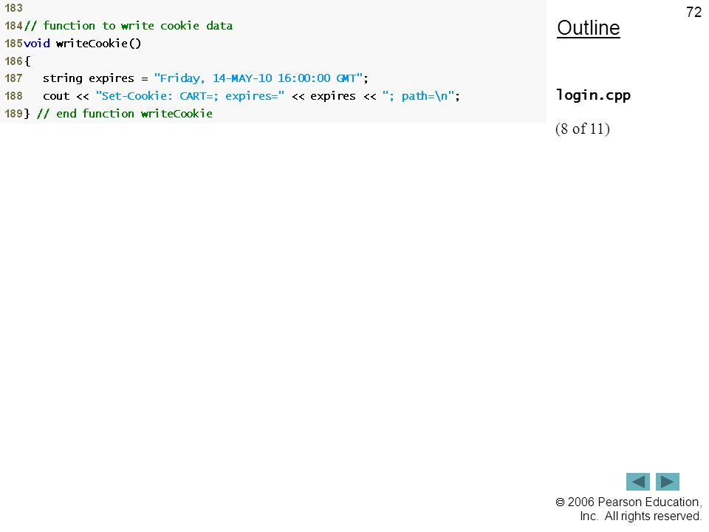
Task: Click the string "Friday, 14-MAY-10 16:00:00 GMT"
Action: (x=258, y=78)
